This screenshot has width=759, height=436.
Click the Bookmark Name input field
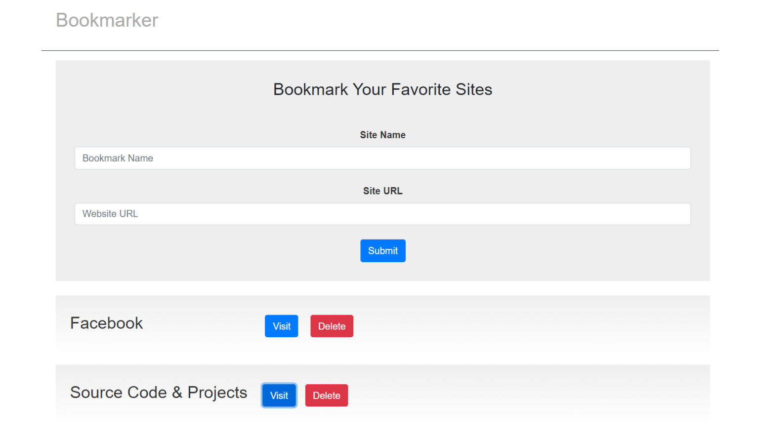[x=382, y=158]
